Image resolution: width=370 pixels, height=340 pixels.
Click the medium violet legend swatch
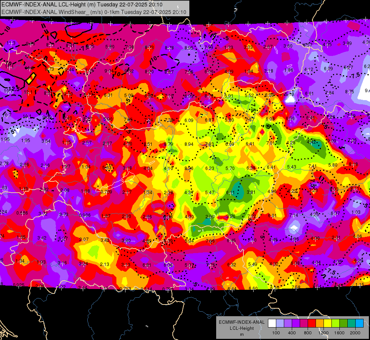pos(288,323)
